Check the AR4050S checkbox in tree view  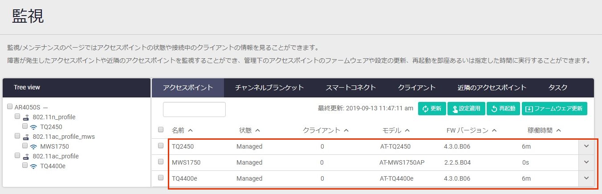[10, 107]
